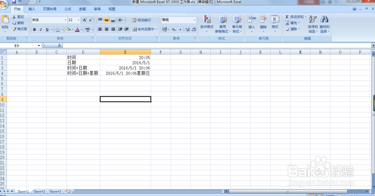Viewport: 375px width, 196px height.
Task: Click the insert new worksheet tab icon
Action: 68,192
